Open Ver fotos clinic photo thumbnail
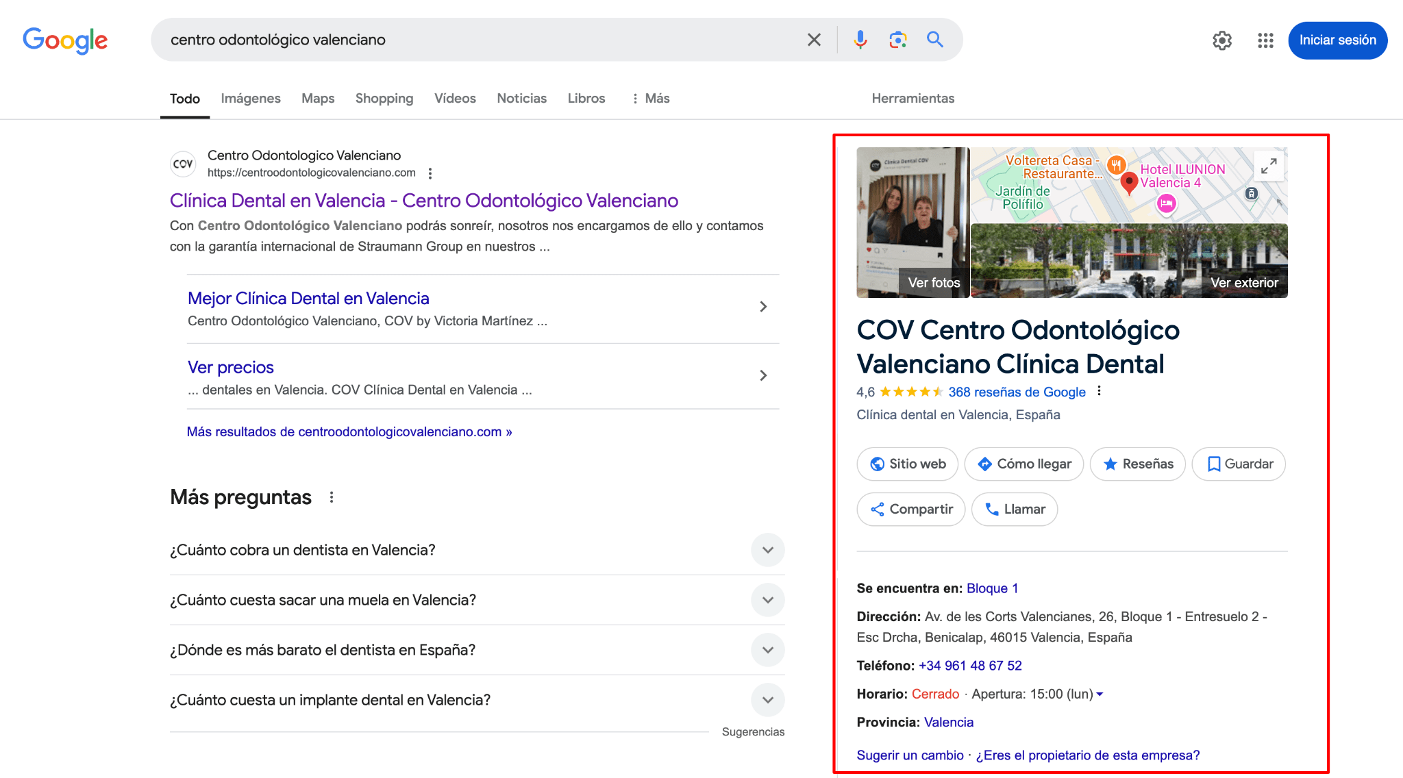The width and height of the screenshot is (1403, 778). (913, 223)
